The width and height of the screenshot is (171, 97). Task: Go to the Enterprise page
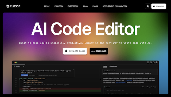click(73, 6)
